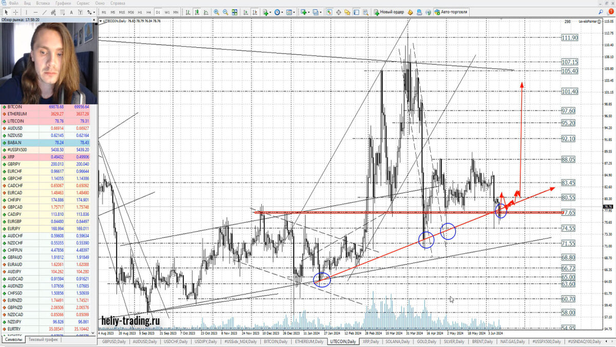Image resolution: width=616 pixels, height=347 pixels.
Task: Select the Fibonacci retracement tool
Action: click(62, 11)
